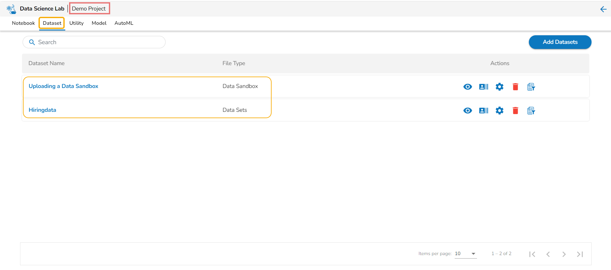Go to the next page of datasets

click(x=564, y=254)
